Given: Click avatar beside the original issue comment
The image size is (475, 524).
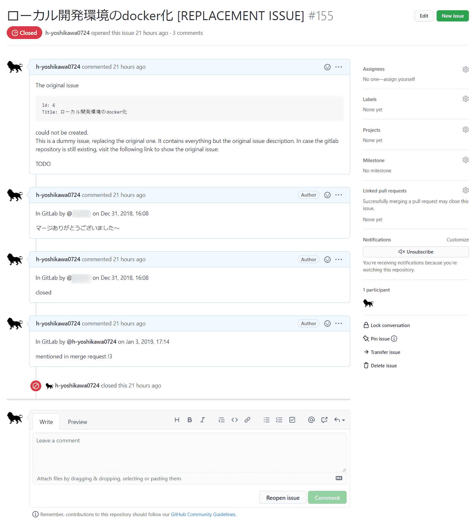Looking at the screenshot, I should (15, 67).
